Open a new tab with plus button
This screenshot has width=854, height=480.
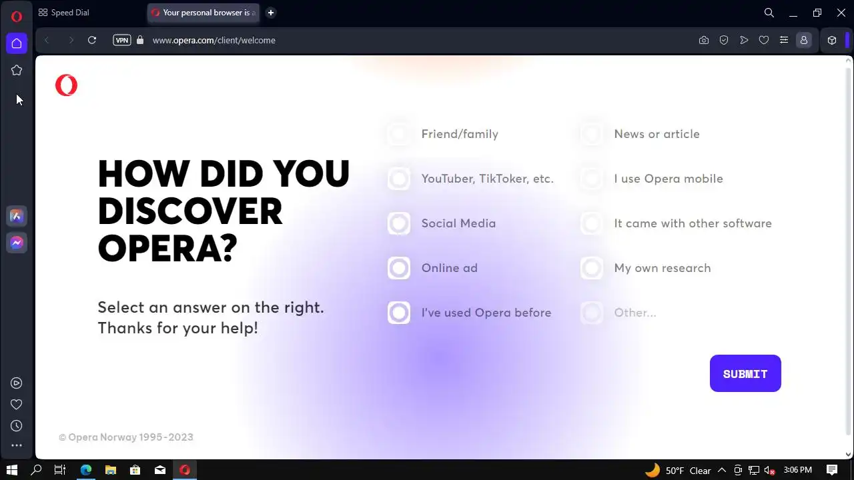pyautogui.click(x=270, y=13)
